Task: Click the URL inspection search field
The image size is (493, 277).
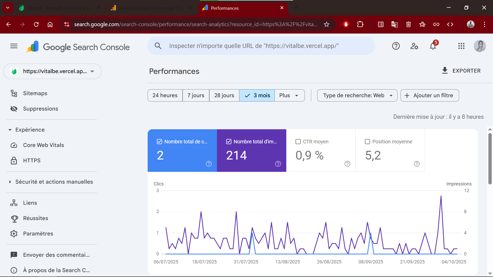Action: pyautogui.click(x=261, y=46)
